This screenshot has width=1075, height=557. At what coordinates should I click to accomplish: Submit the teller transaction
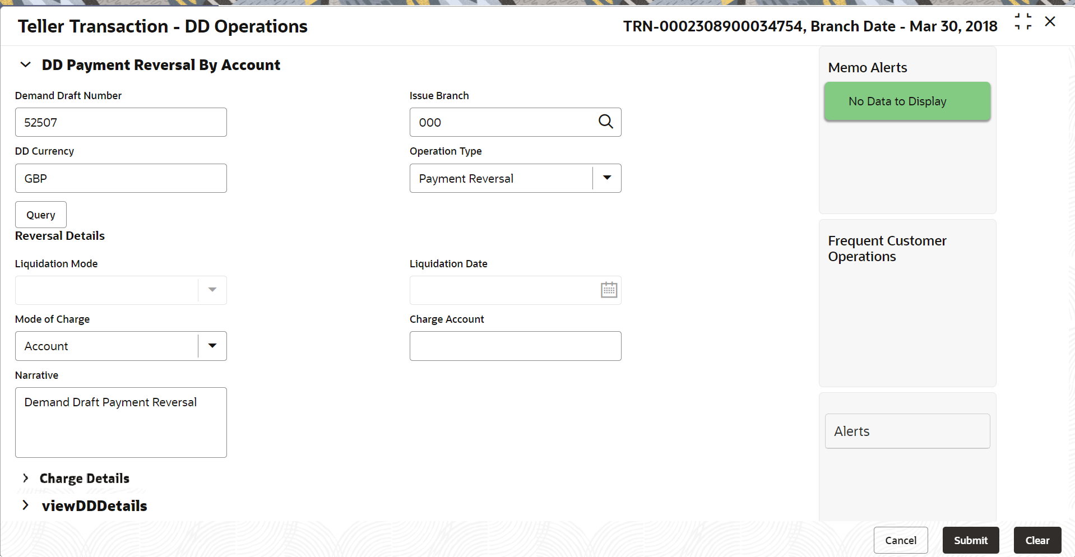tap(970, 540)
